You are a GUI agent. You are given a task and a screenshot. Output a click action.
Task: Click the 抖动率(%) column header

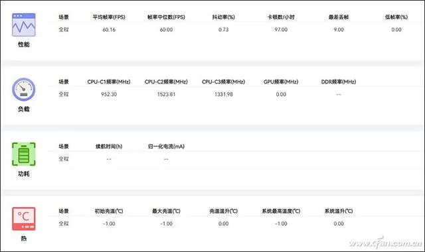(223, 17)
